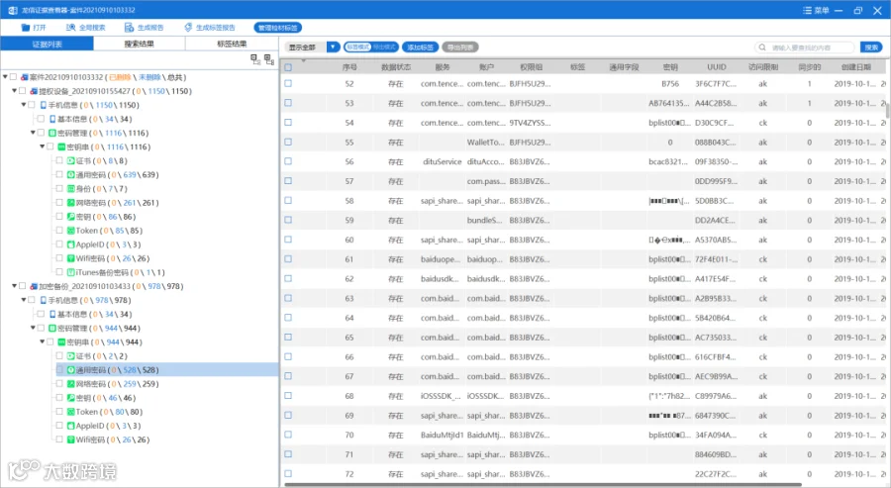Sort by the 序号 column header
The image size is (891, 488).
[349, 67]
